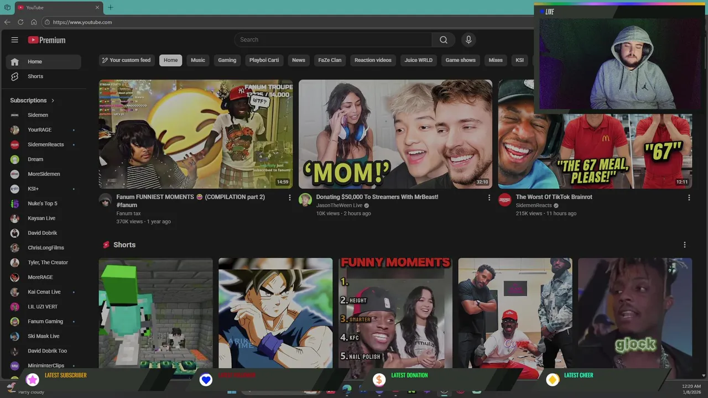Select the Playboi Carti filter chip
Screen dimensions: 708x398
(264, 60)
